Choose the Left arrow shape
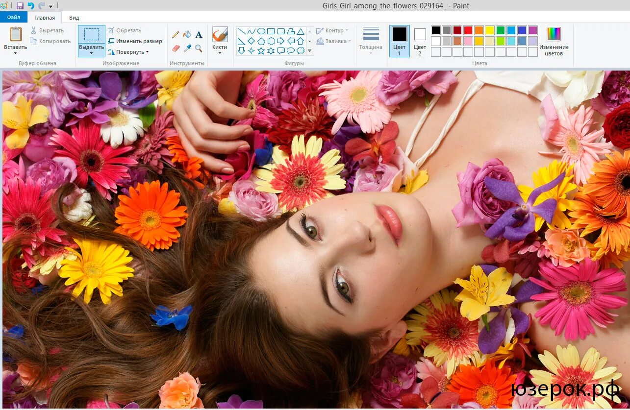The width and height of the screenshot is (630, 410). 290,41
